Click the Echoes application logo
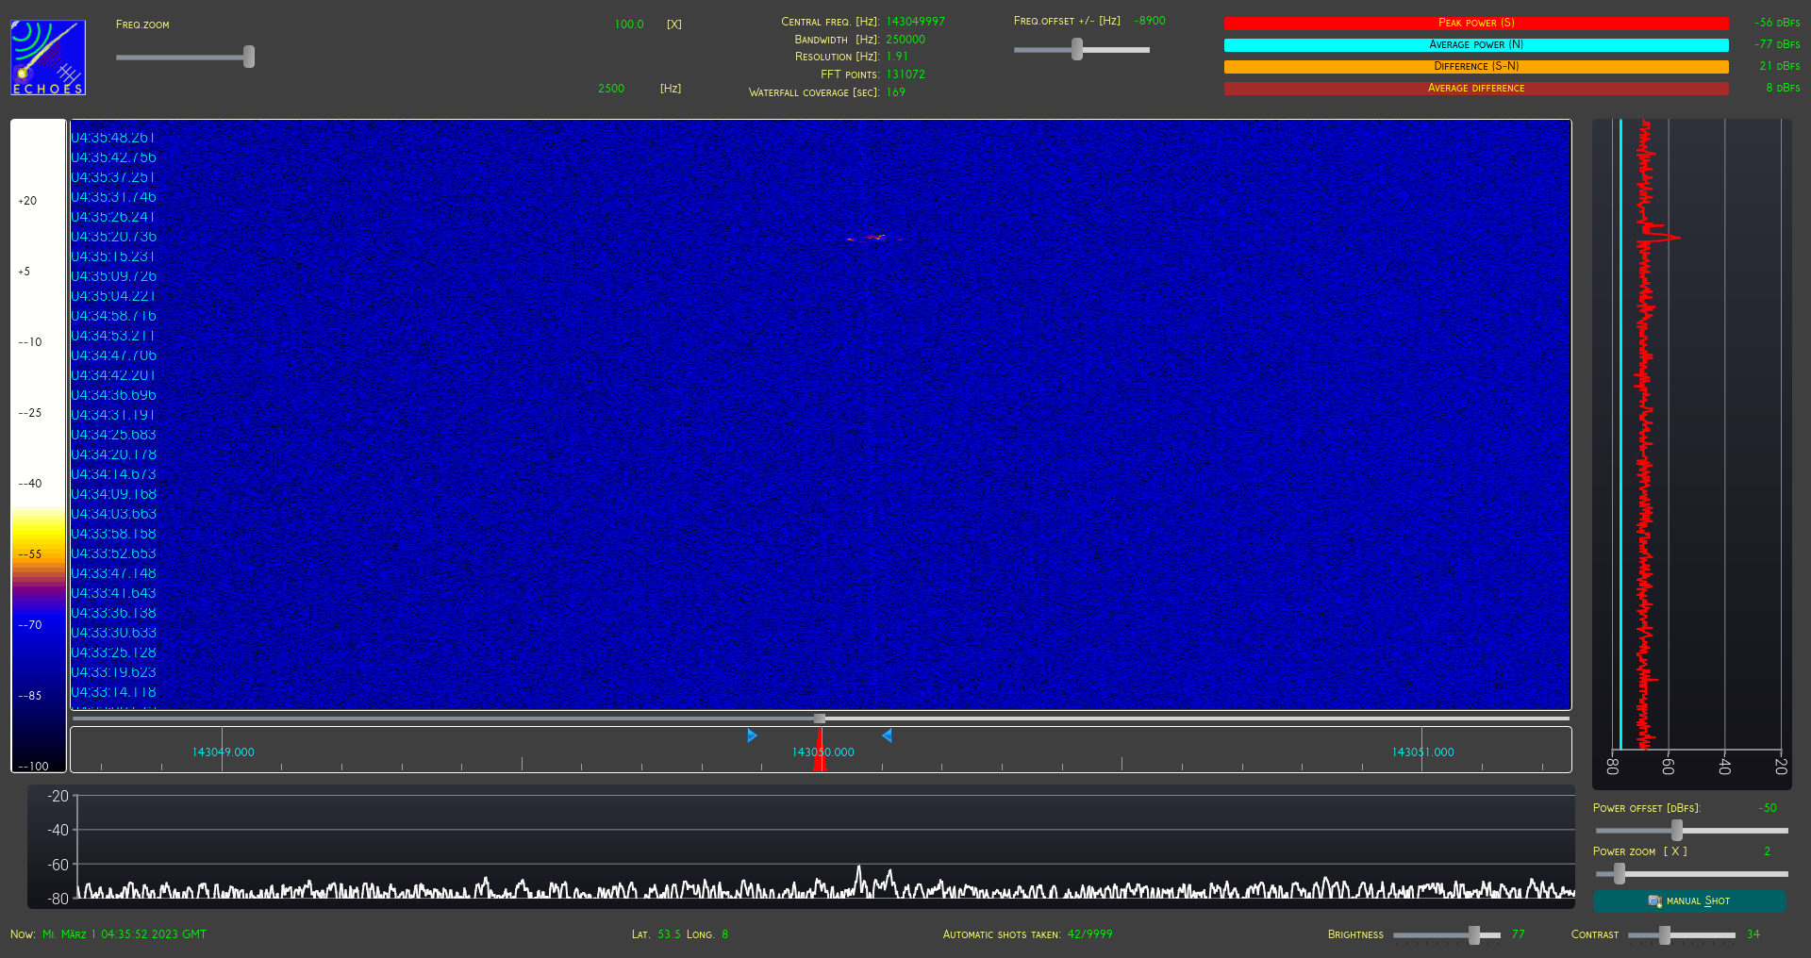1811x958 pixels. click(x=48, y=58)
